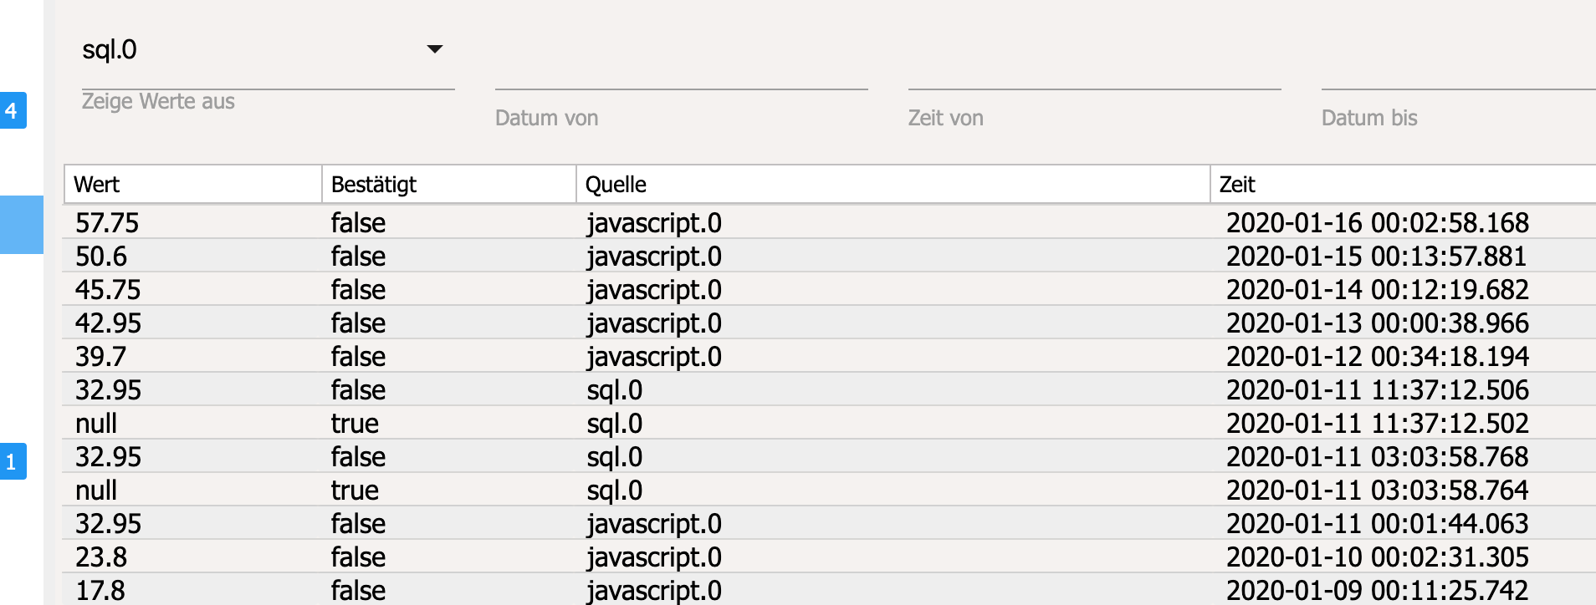Viewport: 1596px width, 605px height.
Task: Click the Datum bis date field
Action: (1457, 74)
